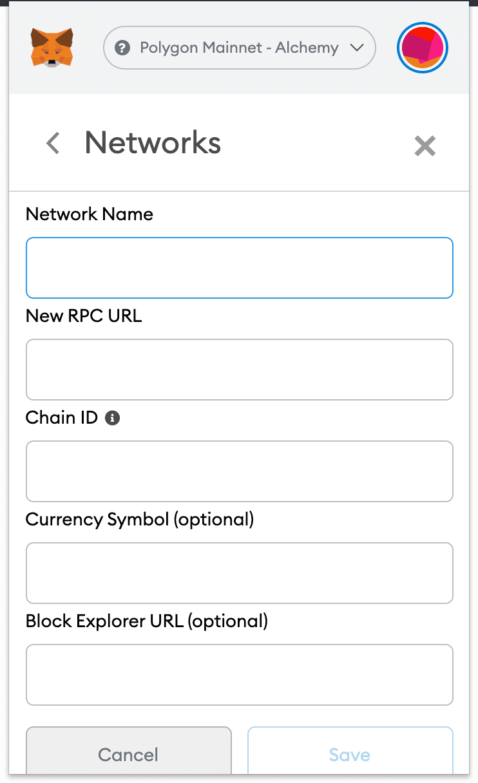Viewport: 478px width, 783px height.
Task: Select the Chain ID text box
Action: (x=239, y=471)
